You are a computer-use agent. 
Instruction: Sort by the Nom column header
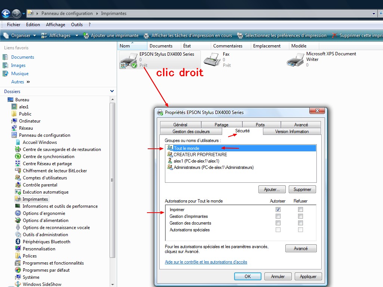coord(132,46)
